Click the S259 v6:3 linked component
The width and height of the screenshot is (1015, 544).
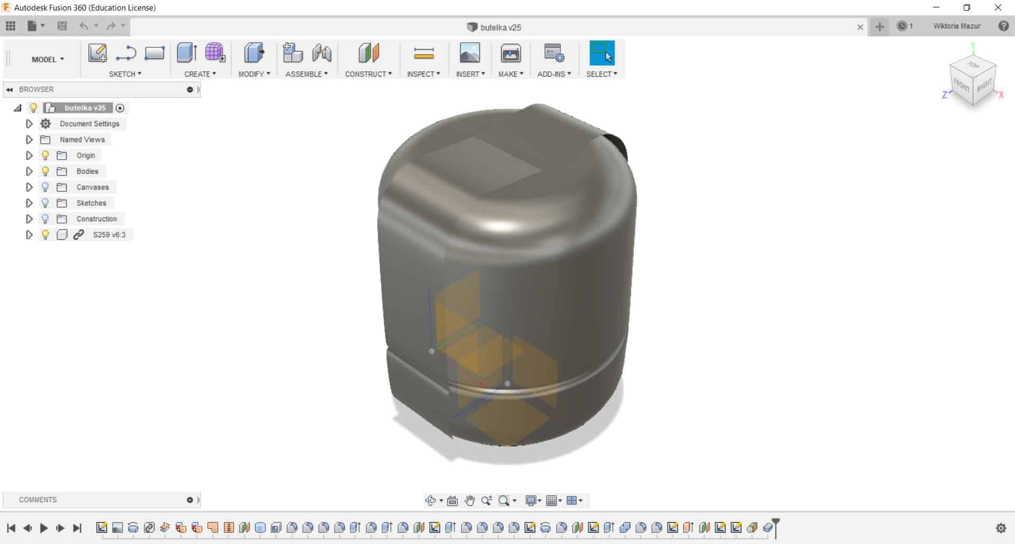109,235
